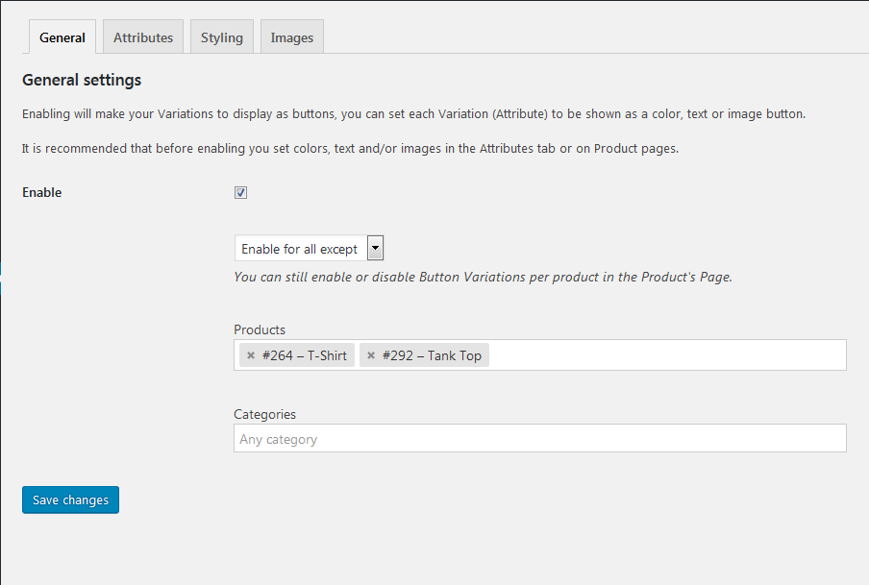The height and width of the screenshot is (585, 869).
Task: Open the Enable for all except select box
Action: 309,248
